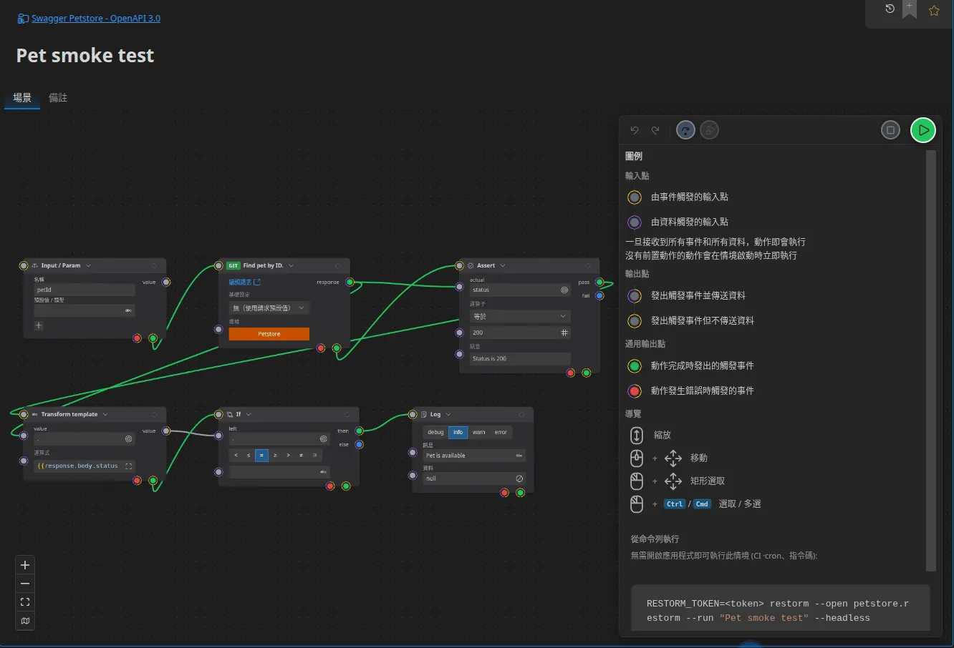Expand the Input / Param node menu
This screenshot has width=954, height=648.
[x=88, y=265]
